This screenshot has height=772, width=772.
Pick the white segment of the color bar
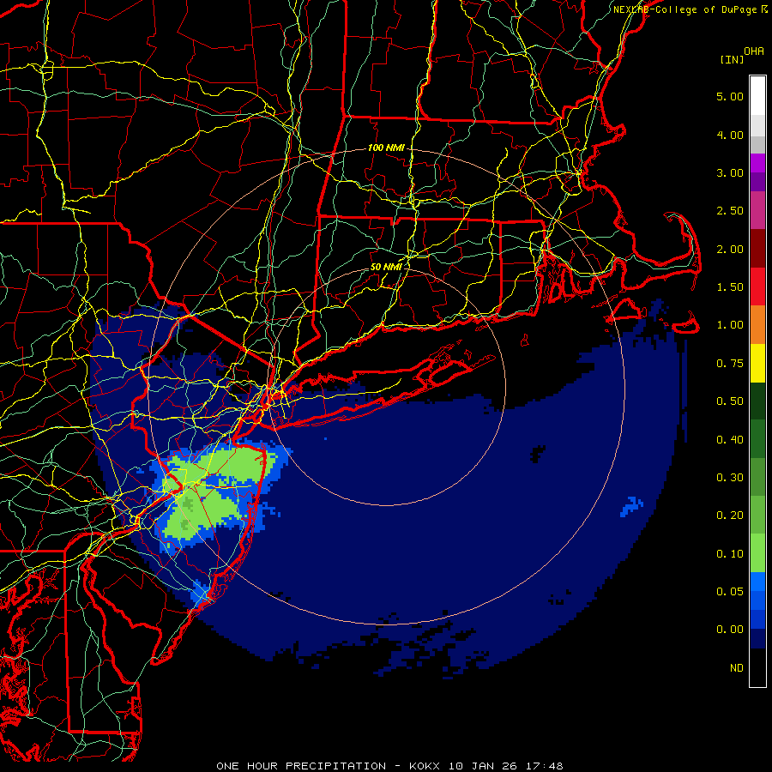[x=757, y=96]
